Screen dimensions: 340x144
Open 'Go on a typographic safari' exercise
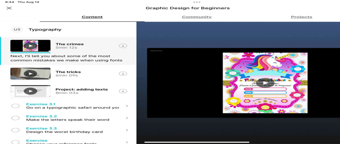[x=72, y=108]
